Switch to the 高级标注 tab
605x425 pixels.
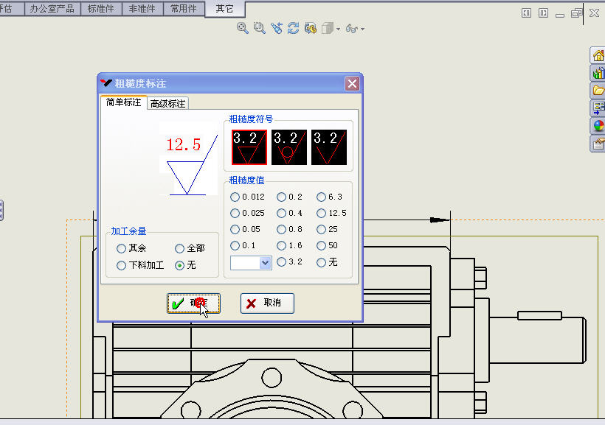(167, 104)
